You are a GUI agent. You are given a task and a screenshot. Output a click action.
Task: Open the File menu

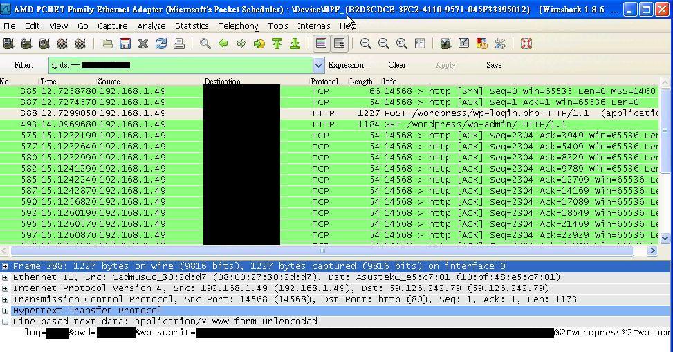(10, 26)
